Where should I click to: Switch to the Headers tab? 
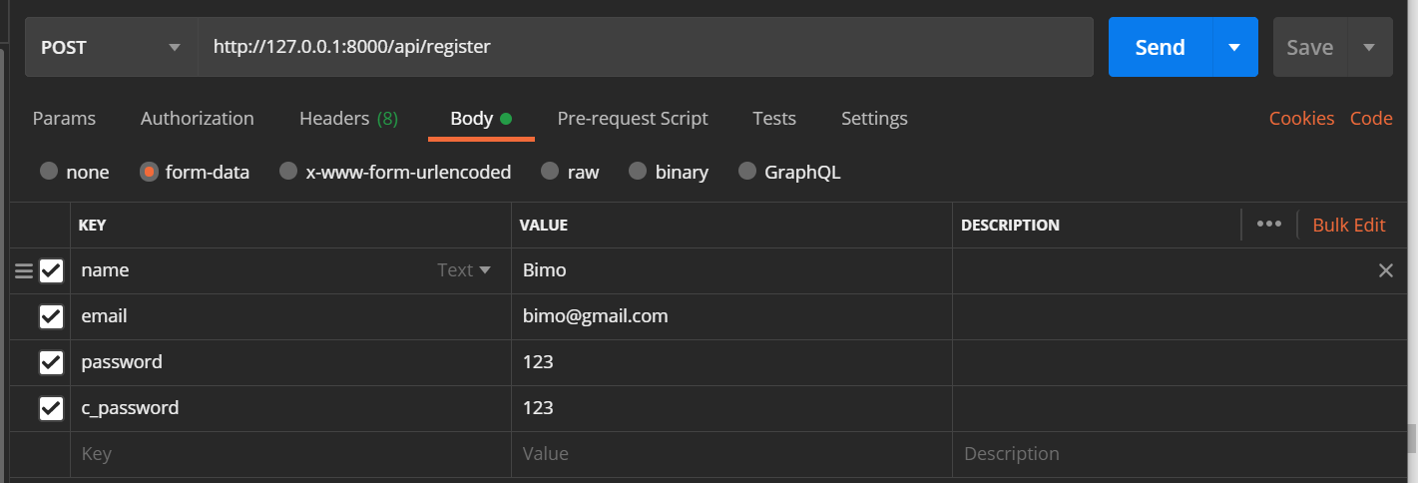click(x=347, y=119)
